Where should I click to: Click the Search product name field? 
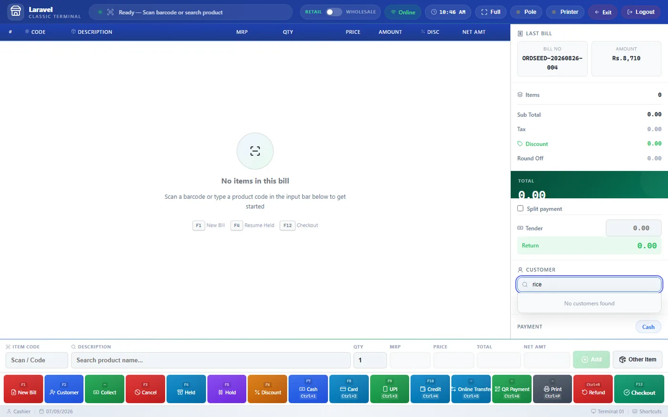[210, 360]
